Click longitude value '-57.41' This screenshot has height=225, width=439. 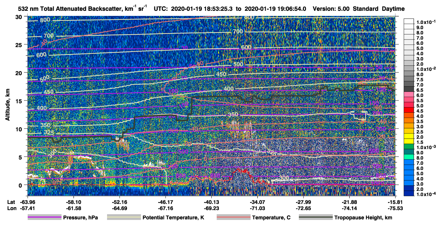(x=28, y=208)
